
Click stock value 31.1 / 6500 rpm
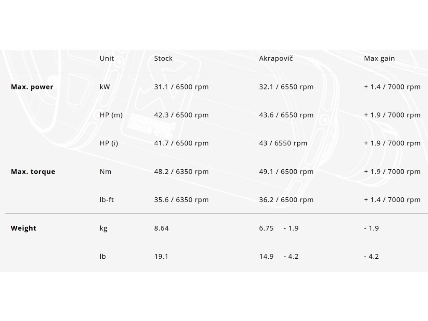pos(181,87)
